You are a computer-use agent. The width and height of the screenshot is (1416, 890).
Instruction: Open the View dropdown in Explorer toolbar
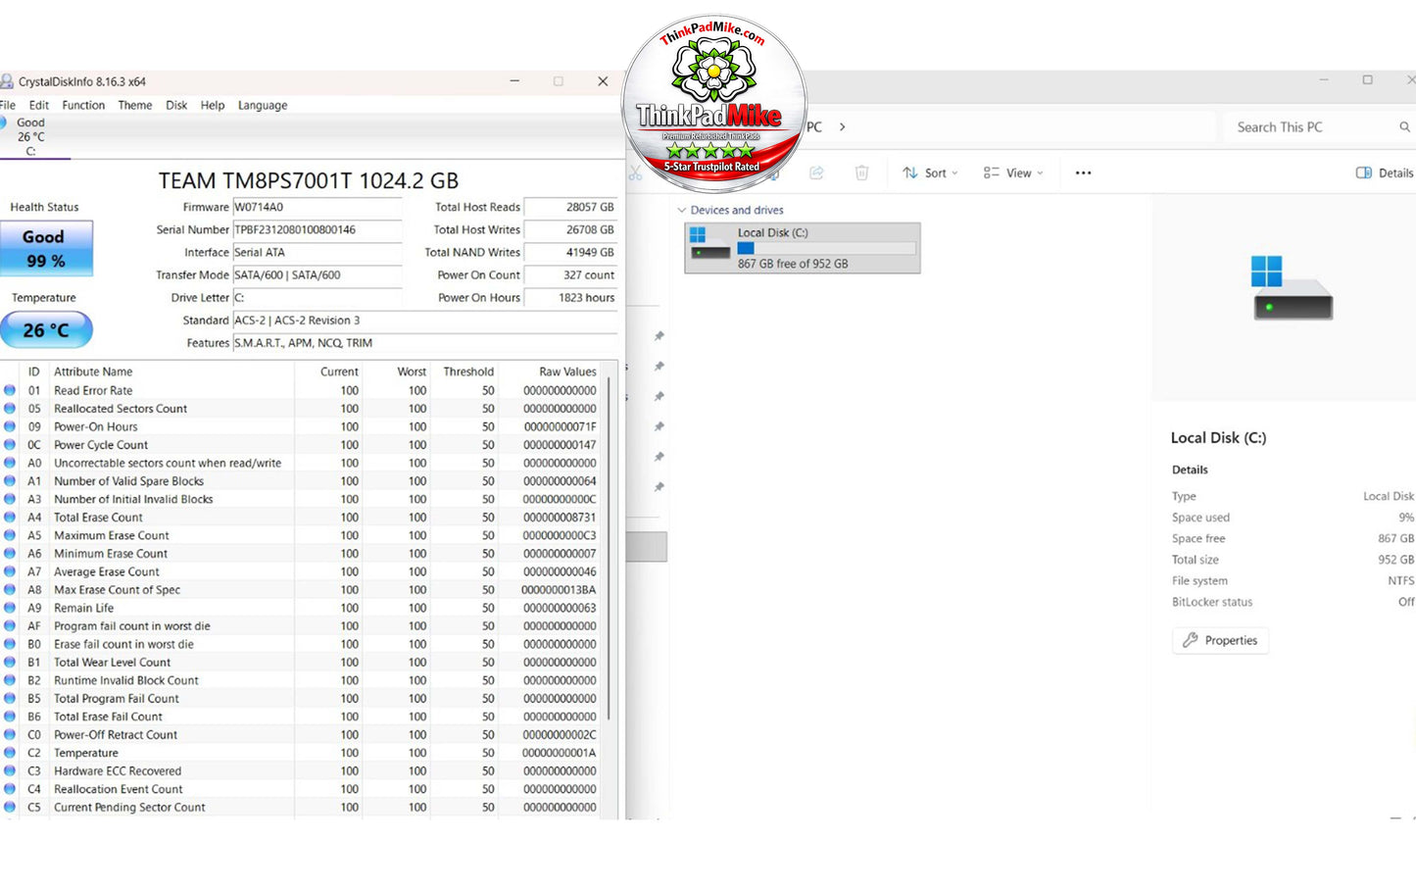tap(1013, 173)
